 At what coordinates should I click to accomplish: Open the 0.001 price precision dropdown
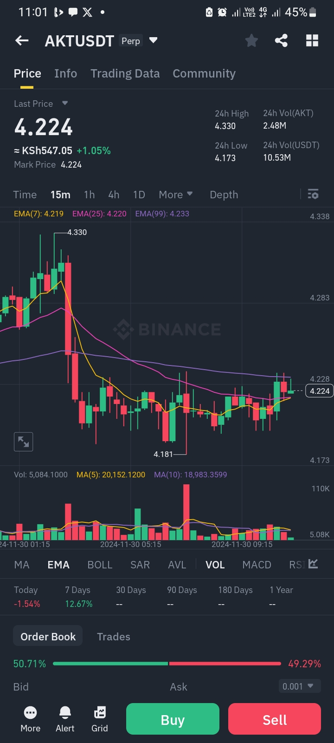(x=299, y=686)
